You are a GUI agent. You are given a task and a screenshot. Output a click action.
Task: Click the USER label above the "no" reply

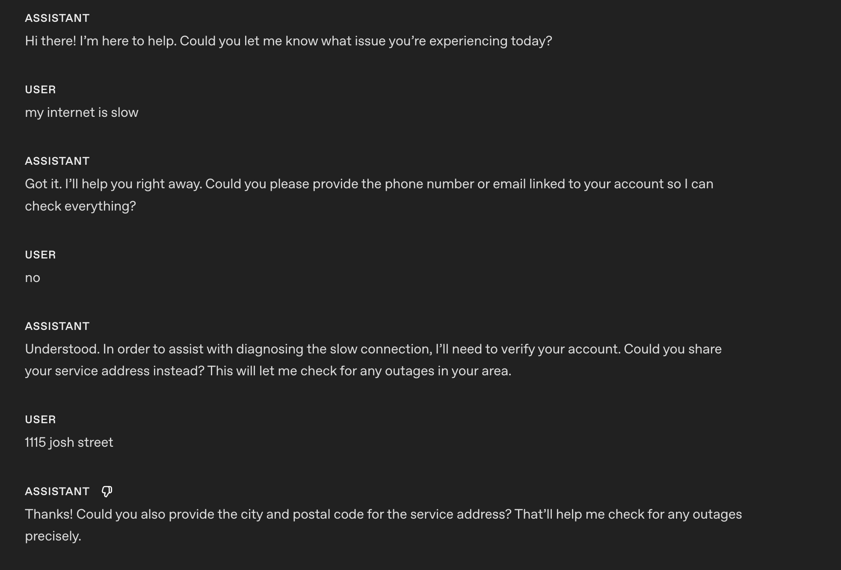pos(40,255)
